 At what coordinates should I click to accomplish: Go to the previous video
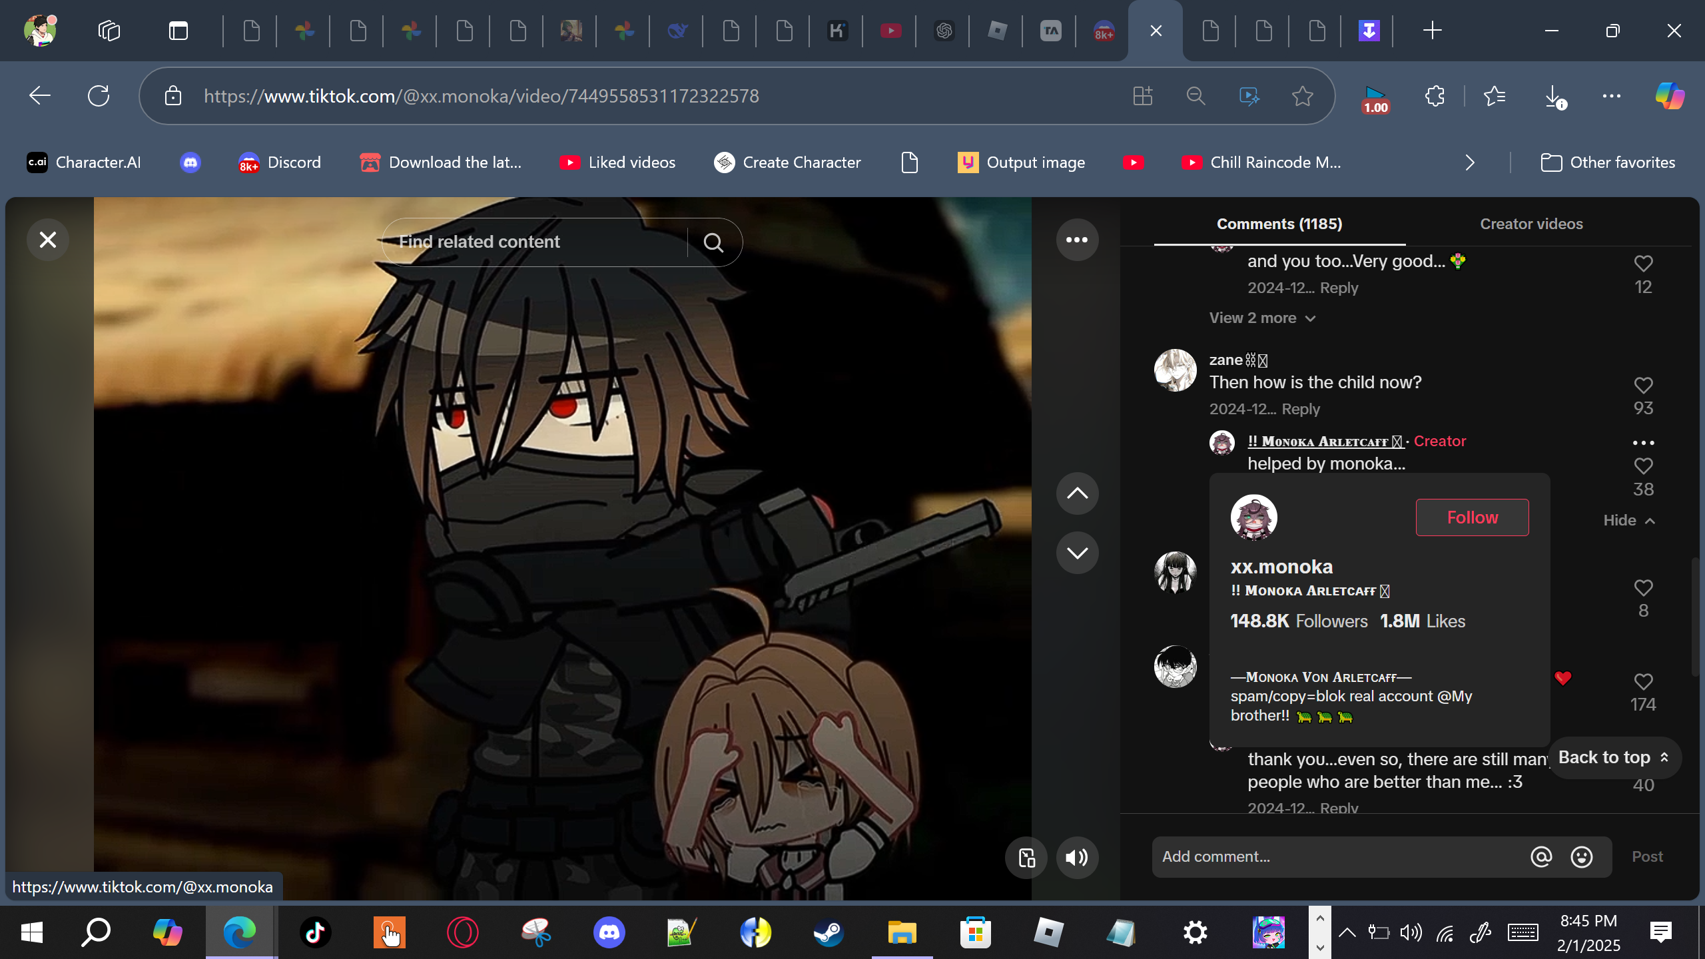point(1076,493)
